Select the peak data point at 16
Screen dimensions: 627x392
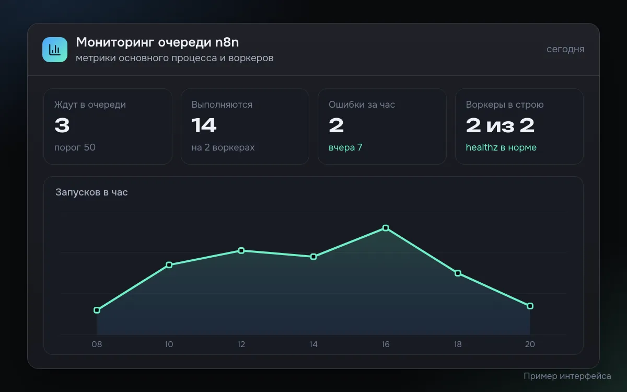(x=386, y=228)
